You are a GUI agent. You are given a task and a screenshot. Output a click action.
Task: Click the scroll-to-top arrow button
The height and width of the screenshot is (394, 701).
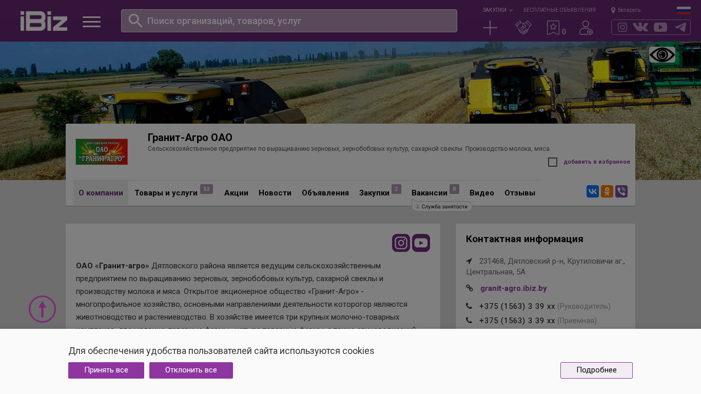click(x=42, y=309)
